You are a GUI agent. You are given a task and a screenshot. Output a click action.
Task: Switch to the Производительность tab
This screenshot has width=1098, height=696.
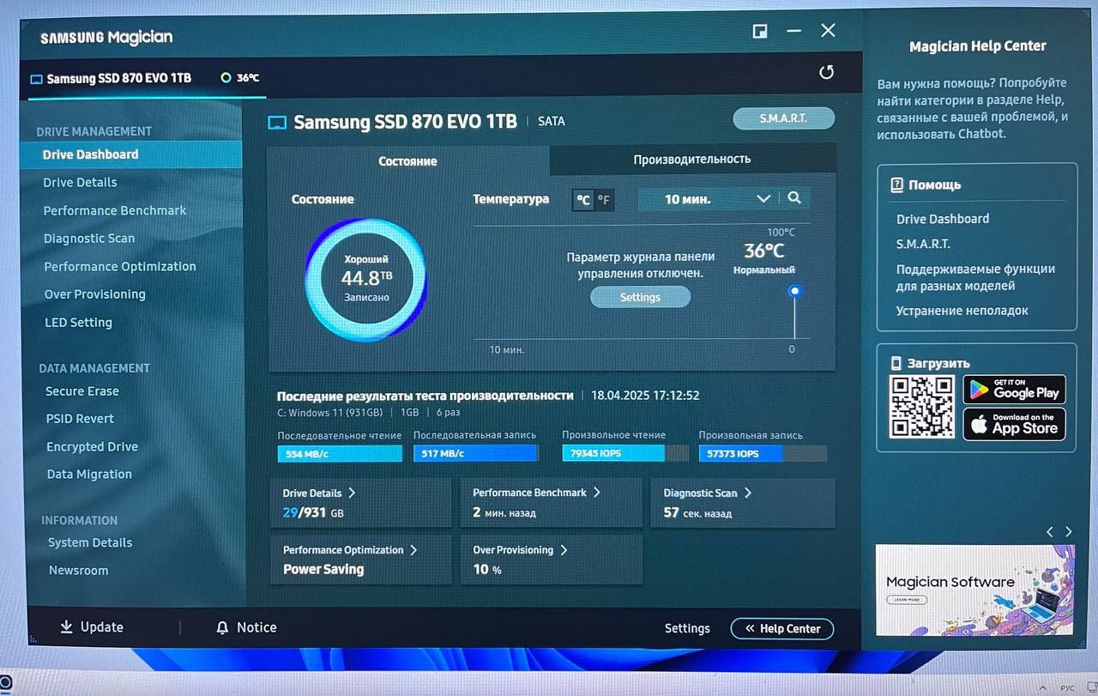pos(692,159)
